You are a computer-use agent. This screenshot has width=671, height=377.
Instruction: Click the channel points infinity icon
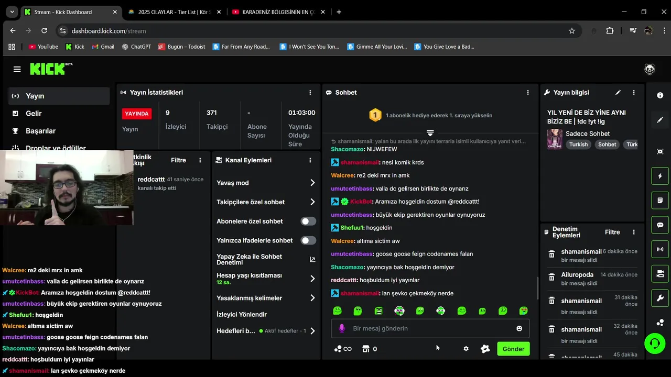343,349
